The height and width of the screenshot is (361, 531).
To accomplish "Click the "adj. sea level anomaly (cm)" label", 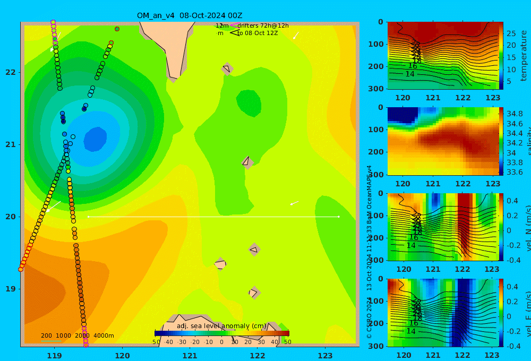I will 221,326.
